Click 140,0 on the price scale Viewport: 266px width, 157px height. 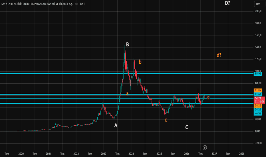(258, 47)
